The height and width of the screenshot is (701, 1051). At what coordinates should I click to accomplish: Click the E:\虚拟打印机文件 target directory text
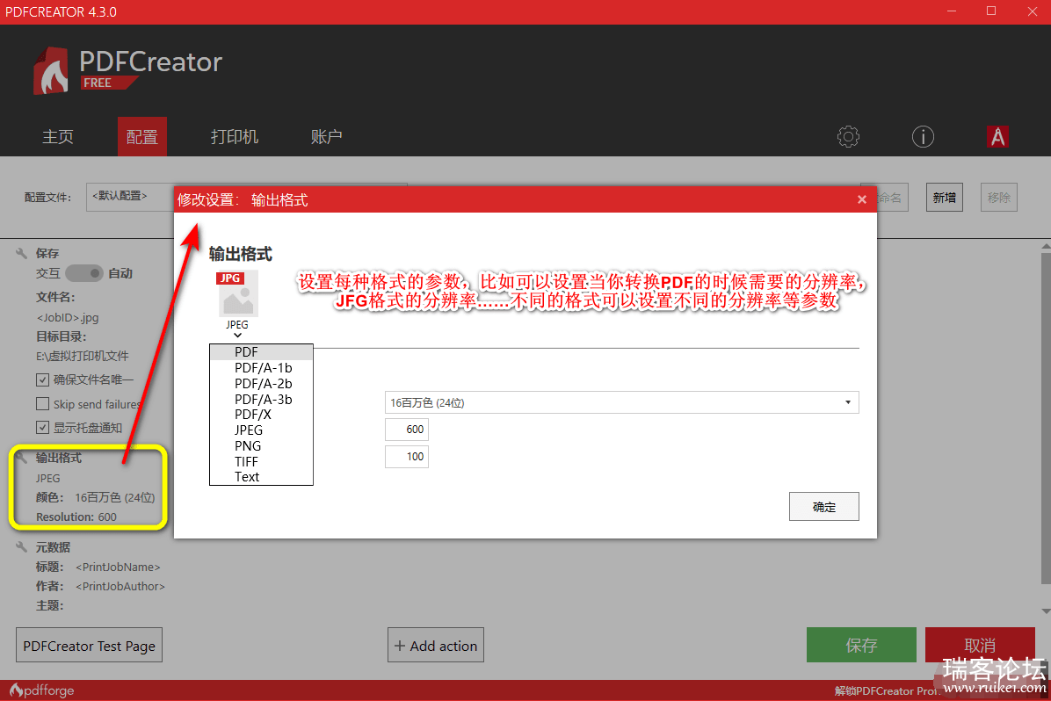pyautogui.click(x=83, y=356)
